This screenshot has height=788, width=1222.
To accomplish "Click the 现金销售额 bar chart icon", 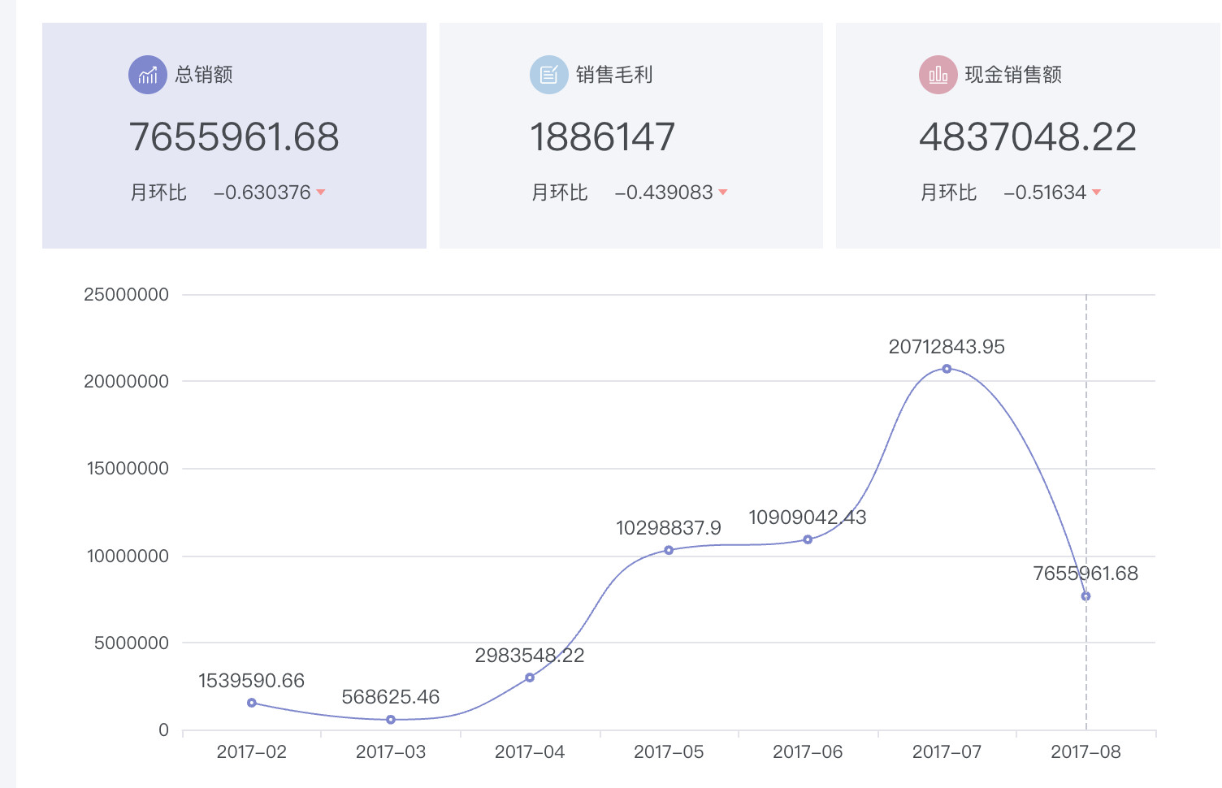I will pyautogui.click(x=938, y=75).
